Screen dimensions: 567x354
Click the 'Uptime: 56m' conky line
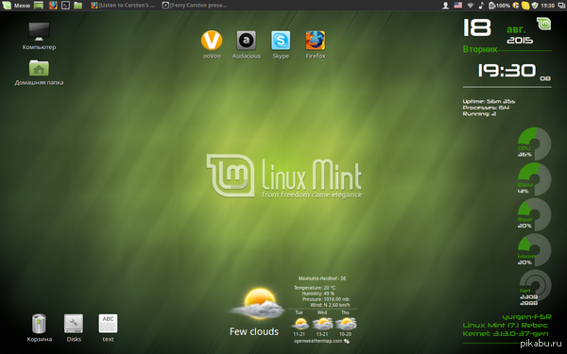click(x=489, y=102)
